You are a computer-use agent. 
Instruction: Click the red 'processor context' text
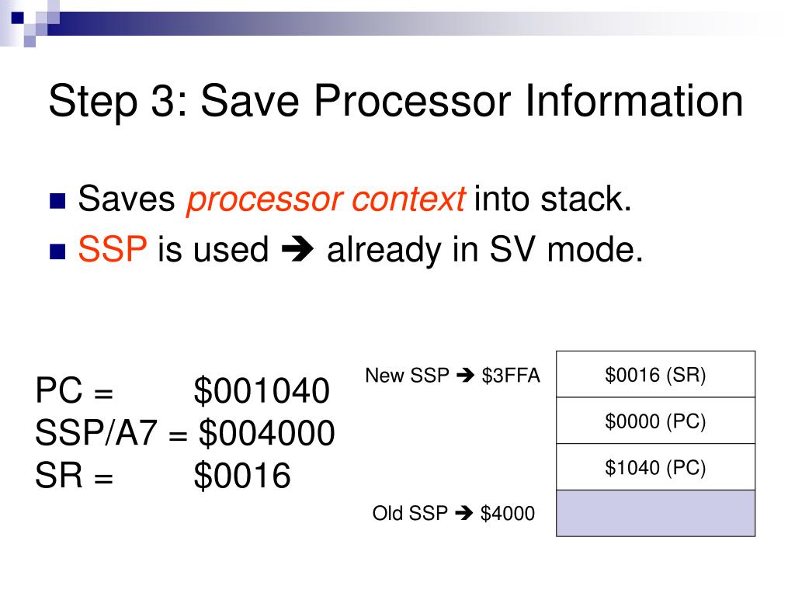pos(325,199)
